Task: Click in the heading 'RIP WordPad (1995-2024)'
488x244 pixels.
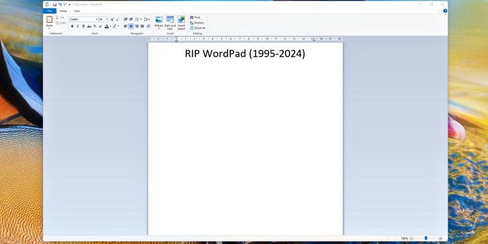Action: (x=245, y=53)
